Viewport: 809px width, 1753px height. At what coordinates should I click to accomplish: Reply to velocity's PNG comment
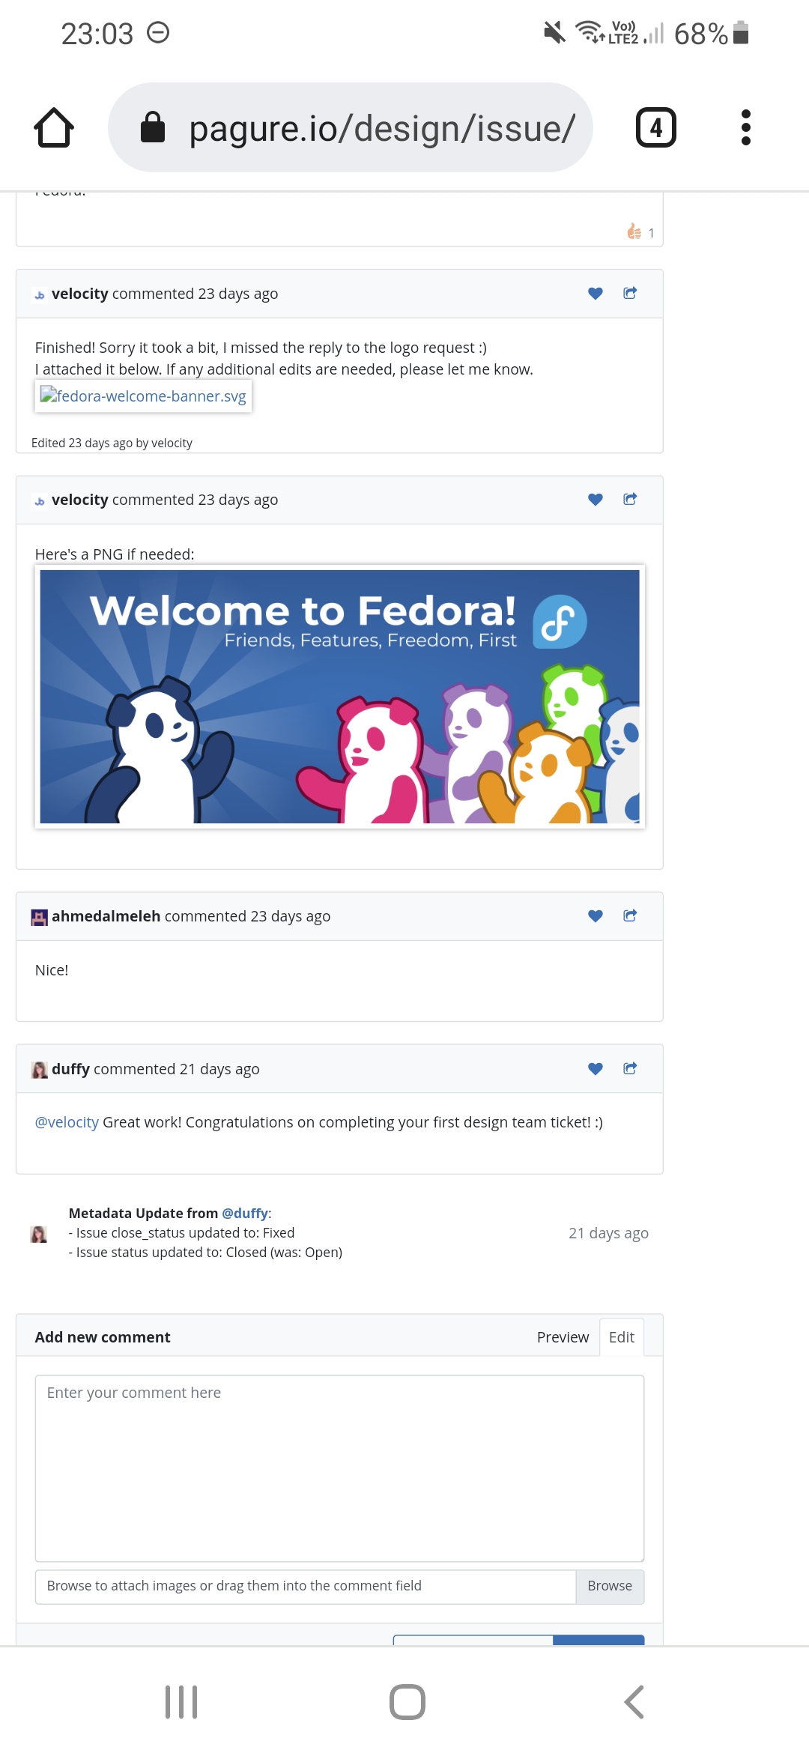point(630,499)
